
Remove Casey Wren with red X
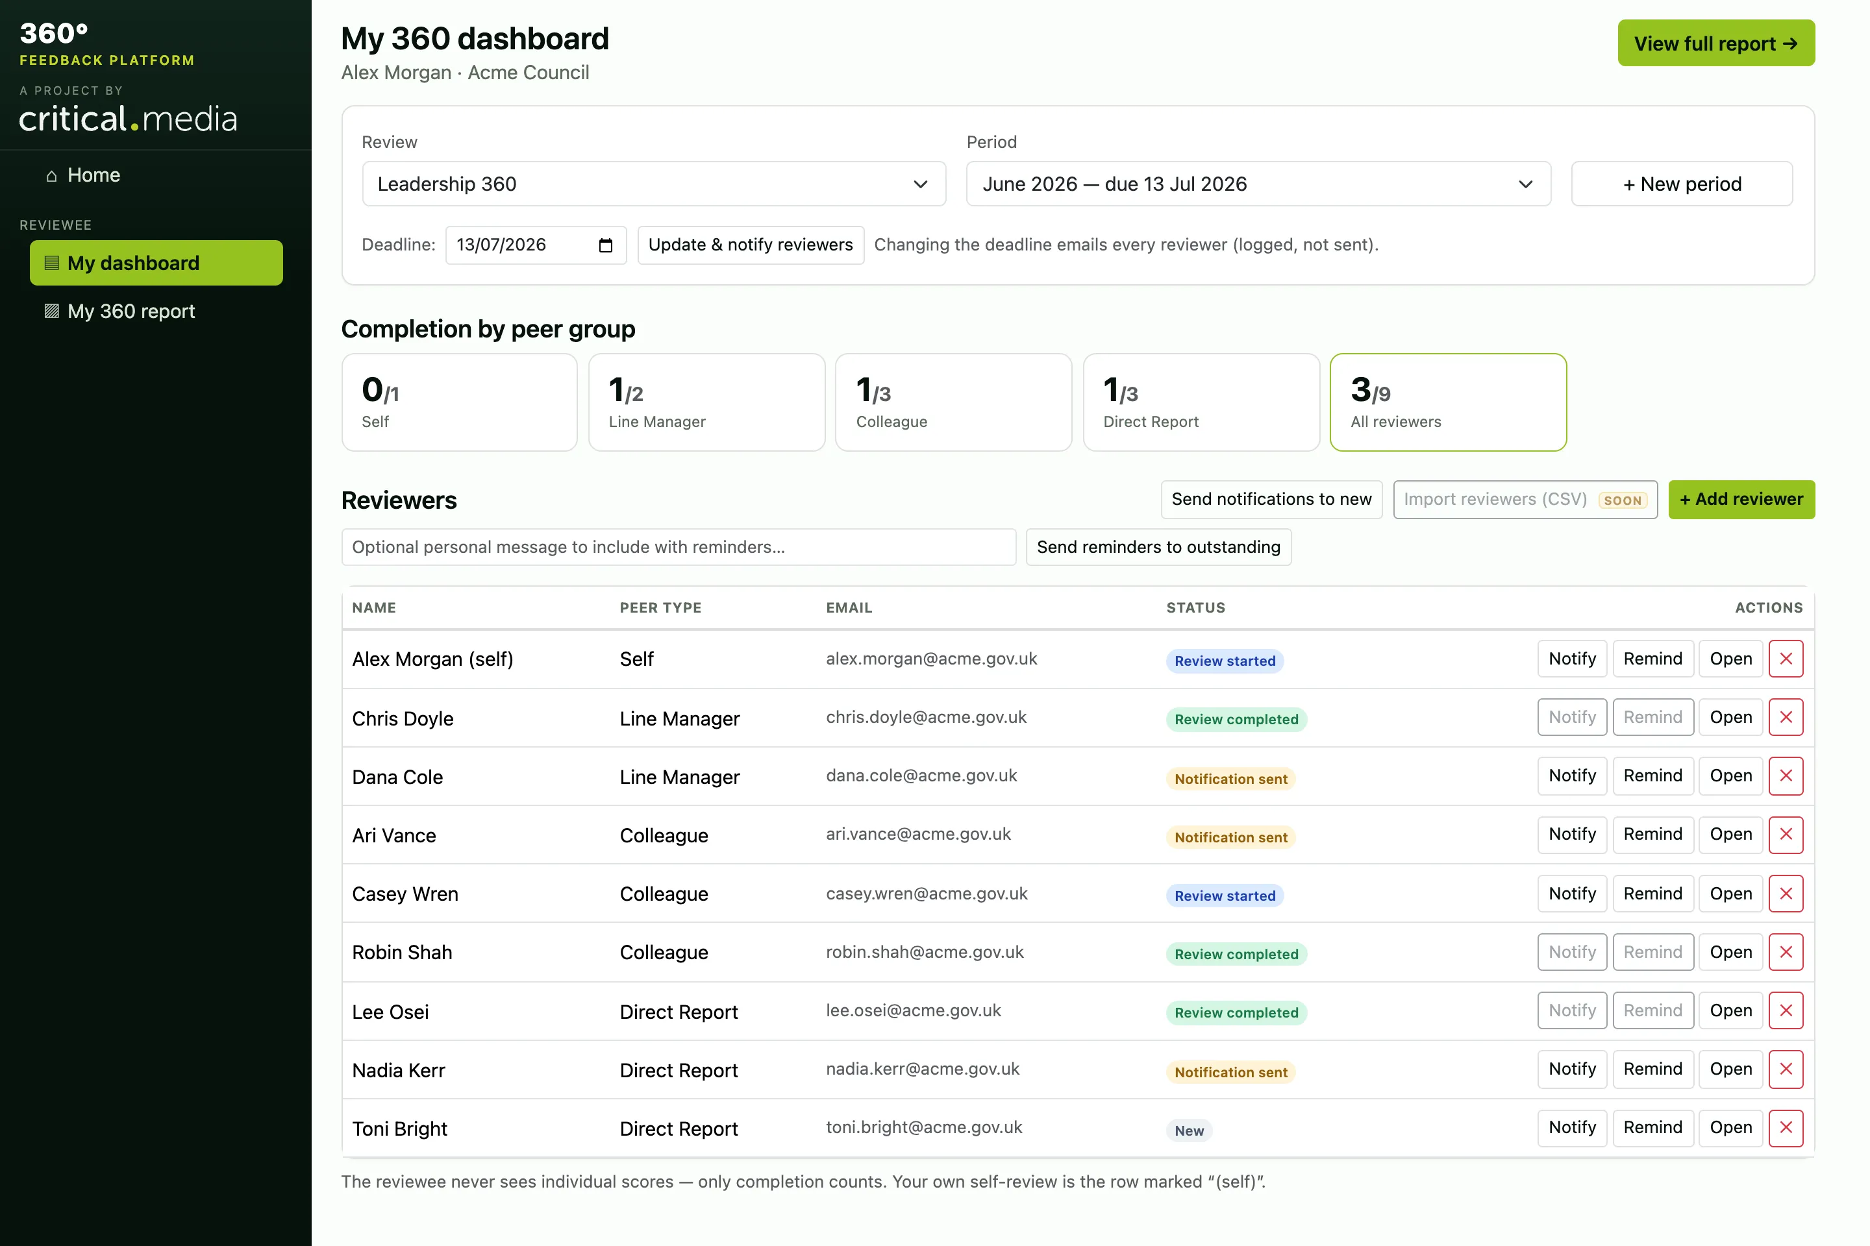pyautogui.click(x=1786, y=894)
